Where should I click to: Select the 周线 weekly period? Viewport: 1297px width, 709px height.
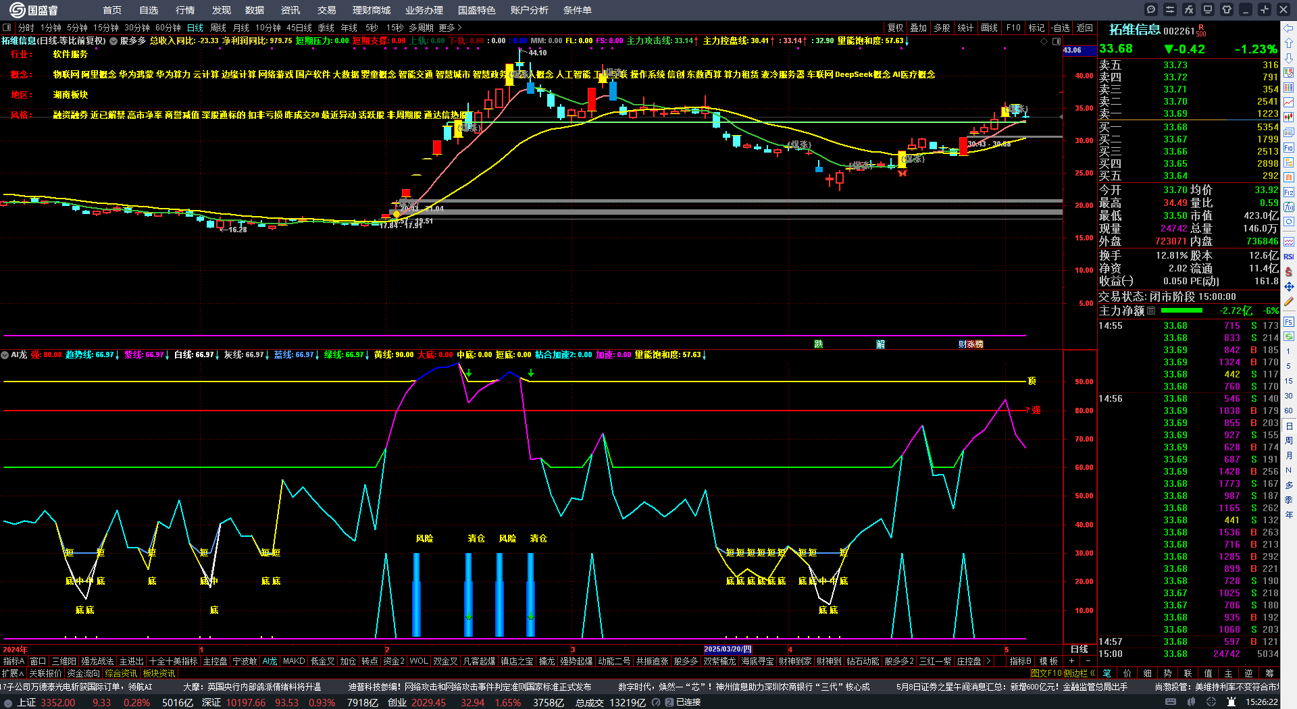coord(218,28)
